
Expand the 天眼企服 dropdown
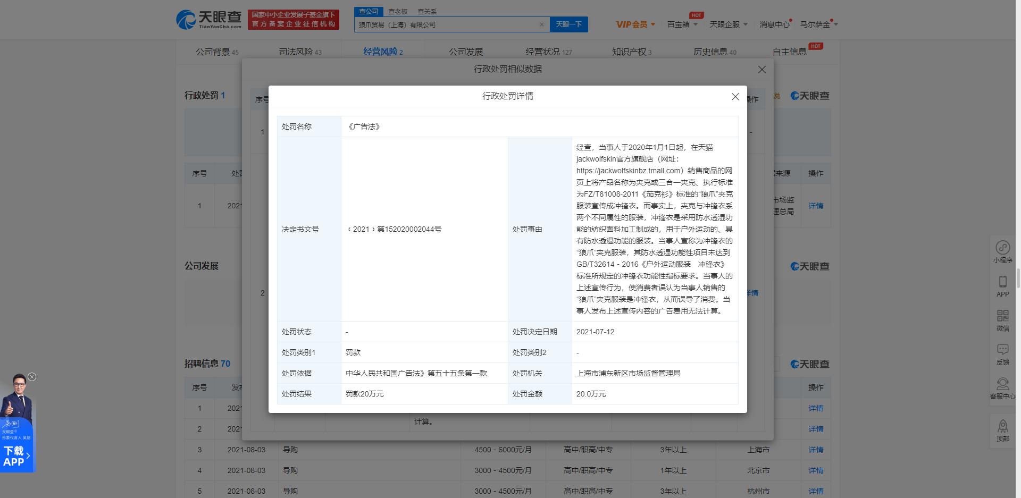(x=729, y=24)
